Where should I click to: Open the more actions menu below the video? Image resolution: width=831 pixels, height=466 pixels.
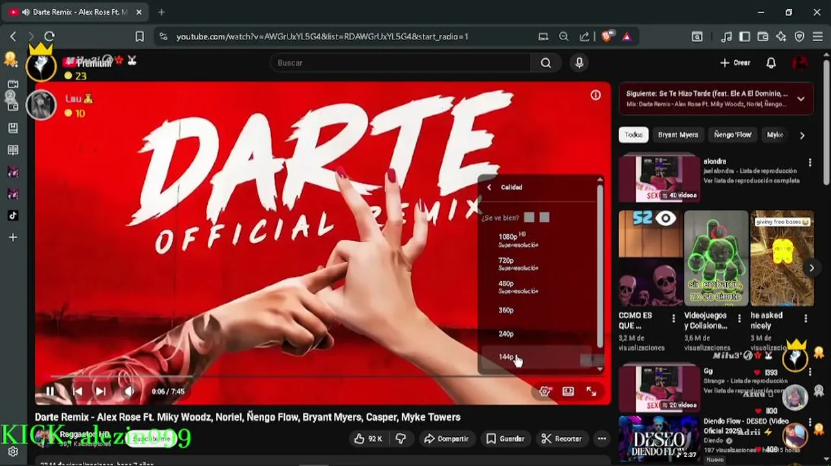(602, 439)
